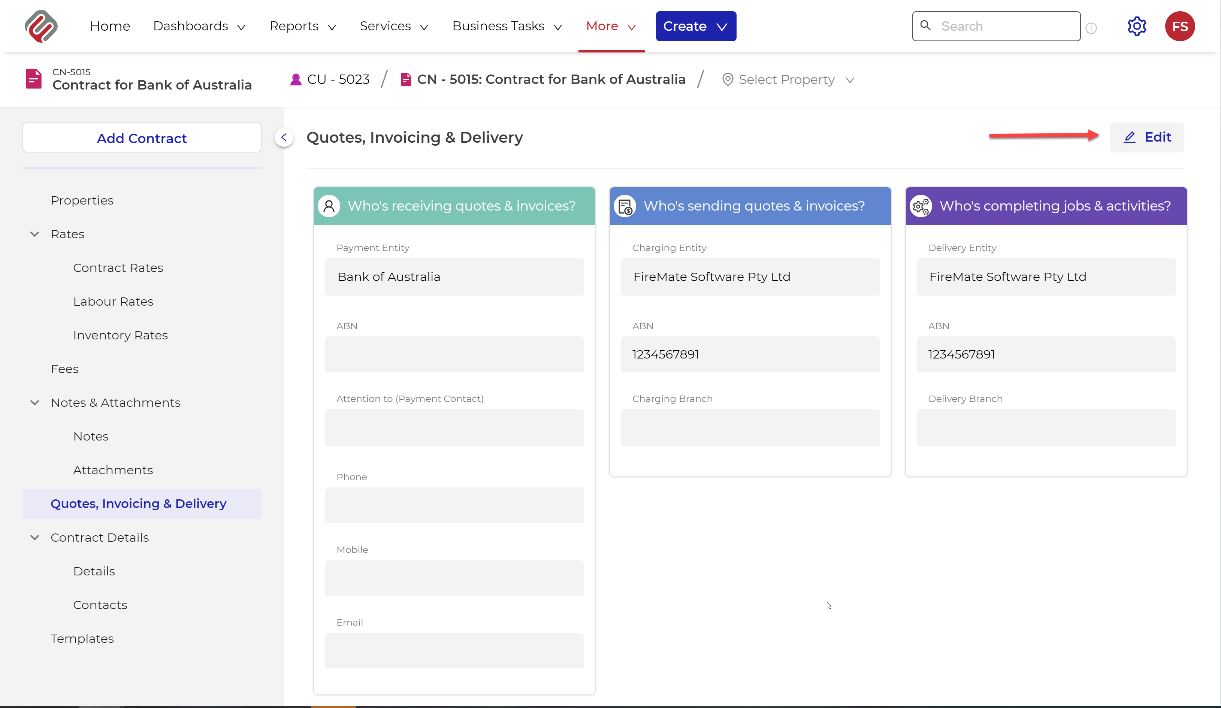
Task: Click the invoice icon in sending card header
Action: pyautogui.click(x=625, y=206)
